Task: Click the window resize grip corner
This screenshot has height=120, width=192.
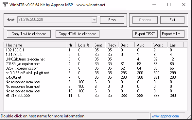Action: pyautogui.click(x=189, y=117)
